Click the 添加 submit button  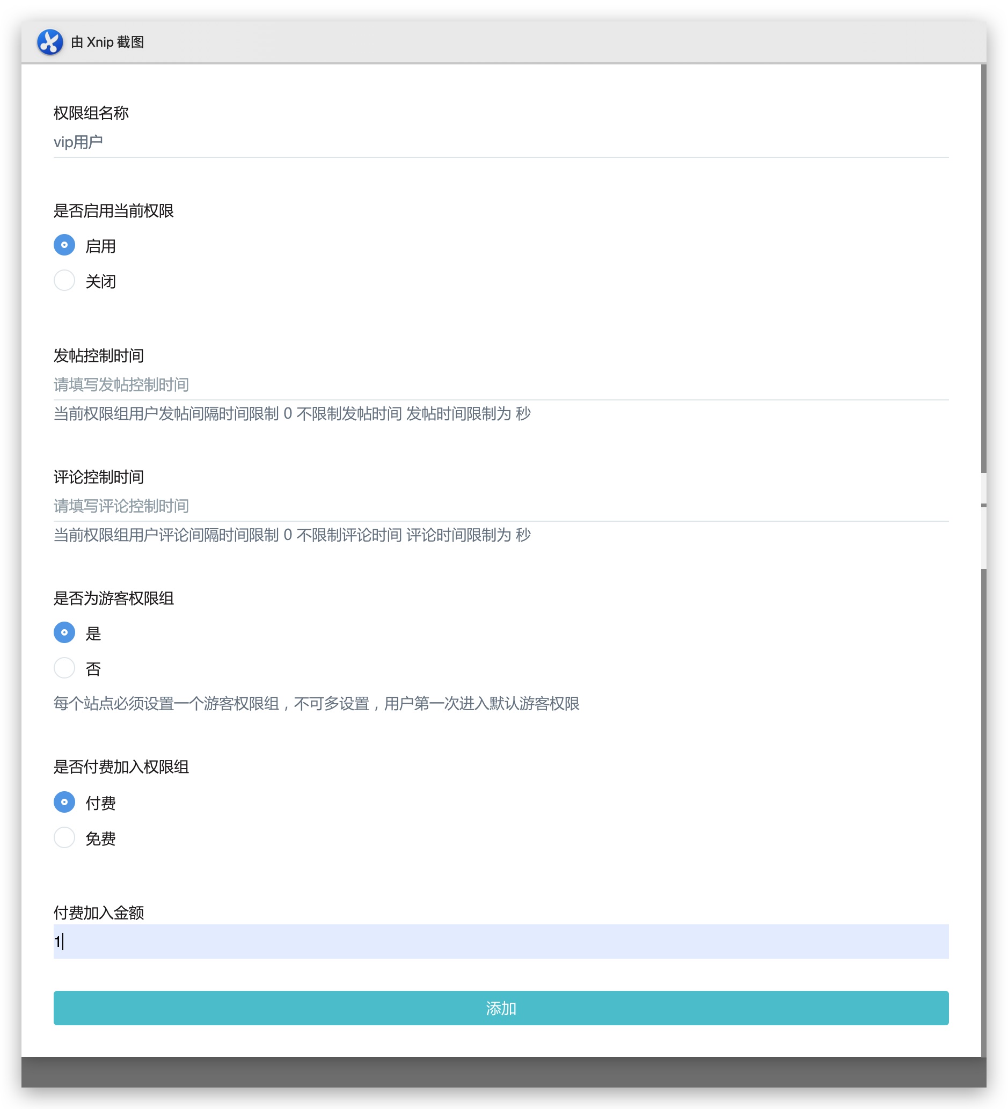coord(501,1008)
